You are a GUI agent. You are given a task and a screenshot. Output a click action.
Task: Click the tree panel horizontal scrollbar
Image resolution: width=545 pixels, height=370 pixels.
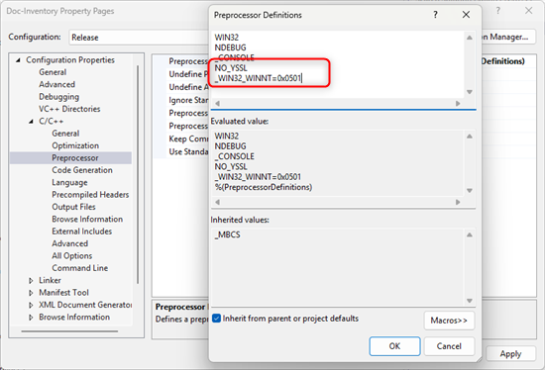tap(69, 331)
